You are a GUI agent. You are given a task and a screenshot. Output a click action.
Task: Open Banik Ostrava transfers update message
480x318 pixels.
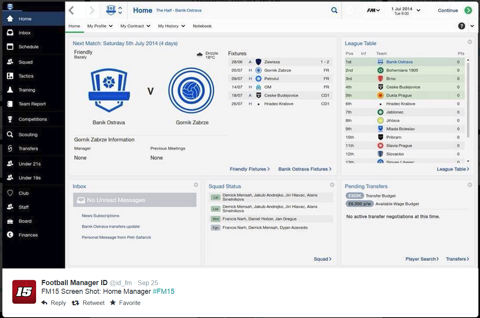111,226
